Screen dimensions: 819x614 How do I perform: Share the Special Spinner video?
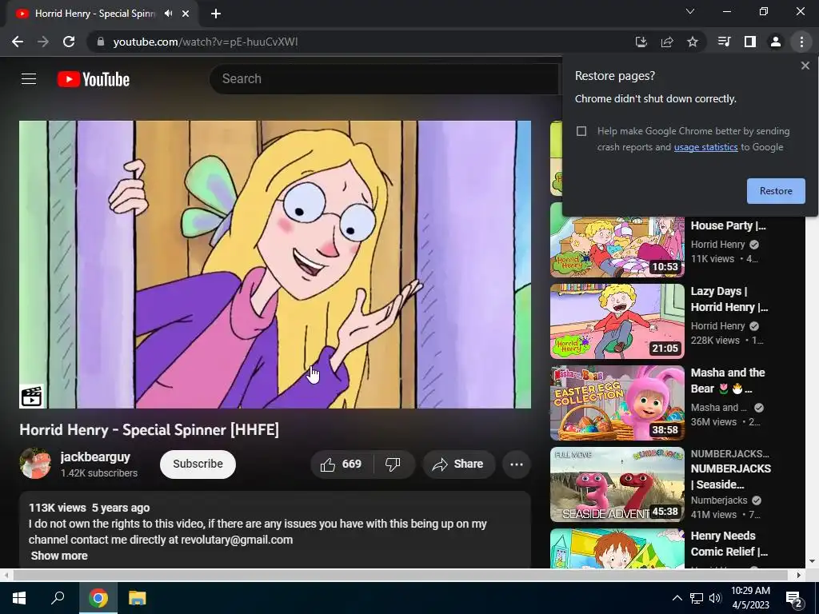click(458, 464)
